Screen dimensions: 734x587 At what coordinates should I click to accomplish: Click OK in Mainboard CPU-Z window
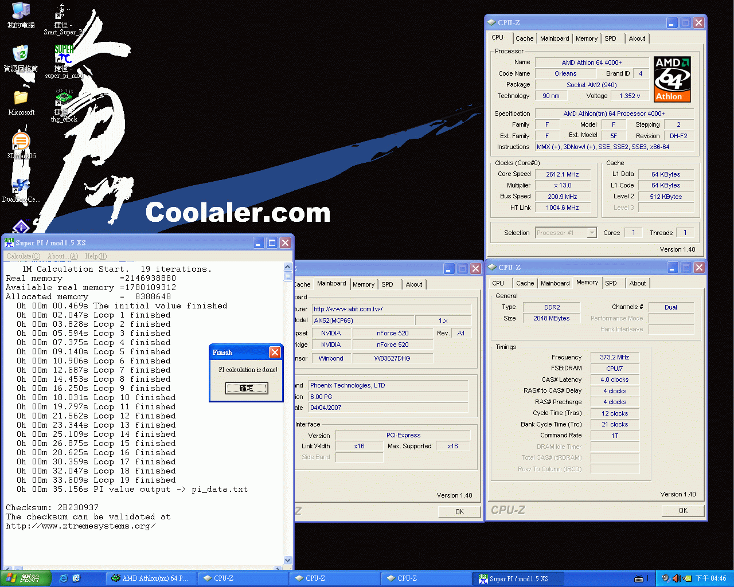(459, 511)
